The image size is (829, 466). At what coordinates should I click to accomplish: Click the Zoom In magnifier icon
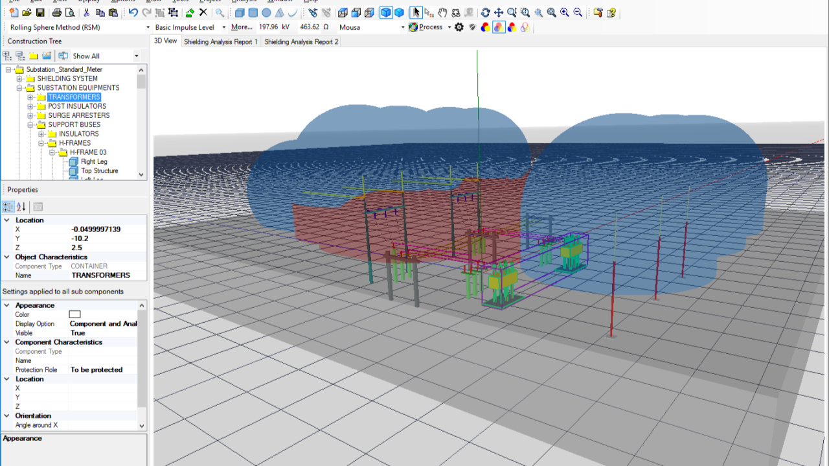[x=565, y=12]
